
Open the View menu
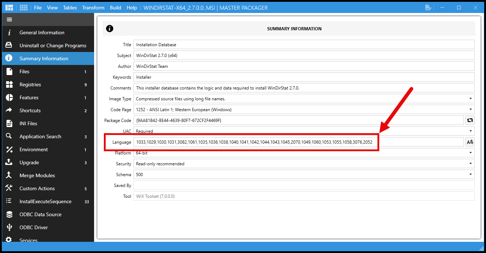tap(52, 8)
